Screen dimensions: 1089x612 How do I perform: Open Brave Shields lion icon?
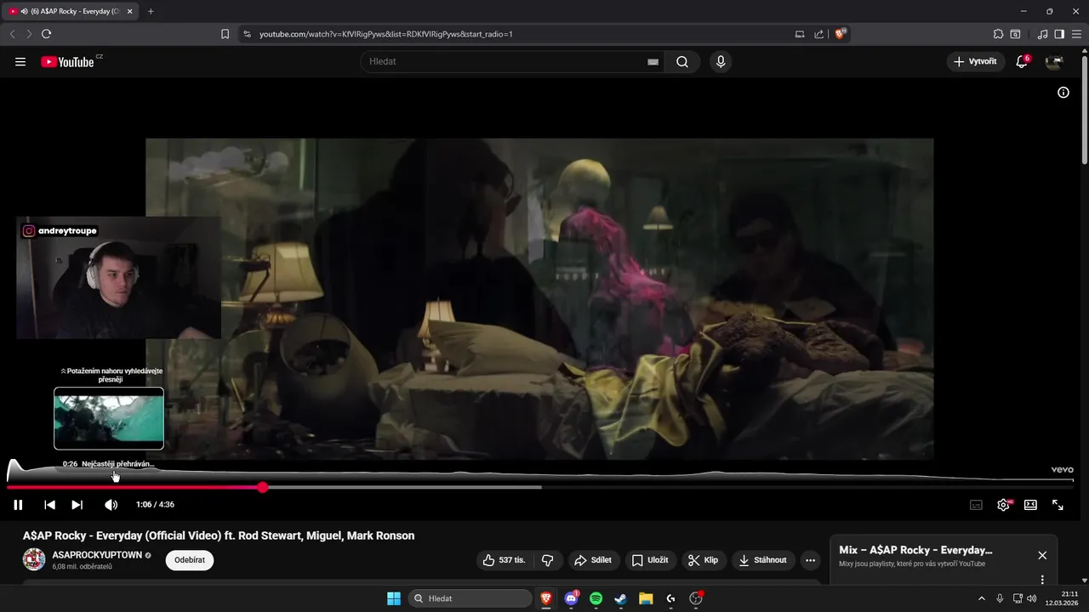[x=841, y=34]
